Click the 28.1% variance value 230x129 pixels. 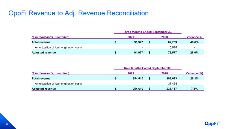(194, 79)
